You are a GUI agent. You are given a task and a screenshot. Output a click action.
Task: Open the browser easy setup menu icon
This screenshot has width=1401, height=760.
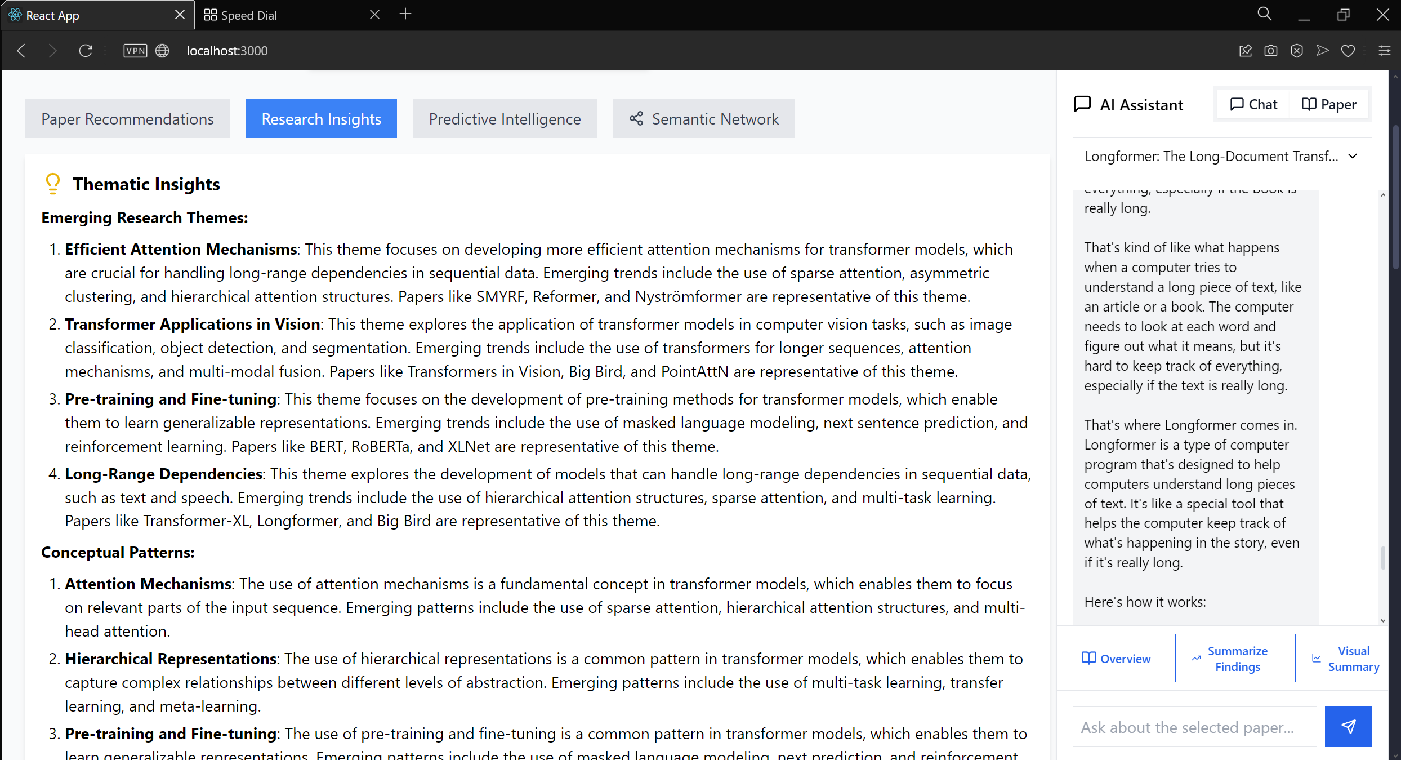pyautogui.click(x=1385, y=51)
